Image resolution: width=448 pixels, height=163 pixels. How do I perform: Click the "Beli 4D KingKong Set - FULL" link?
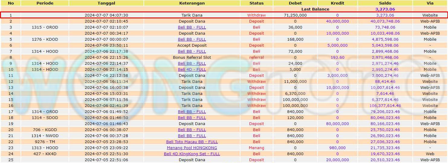[192, 154]
